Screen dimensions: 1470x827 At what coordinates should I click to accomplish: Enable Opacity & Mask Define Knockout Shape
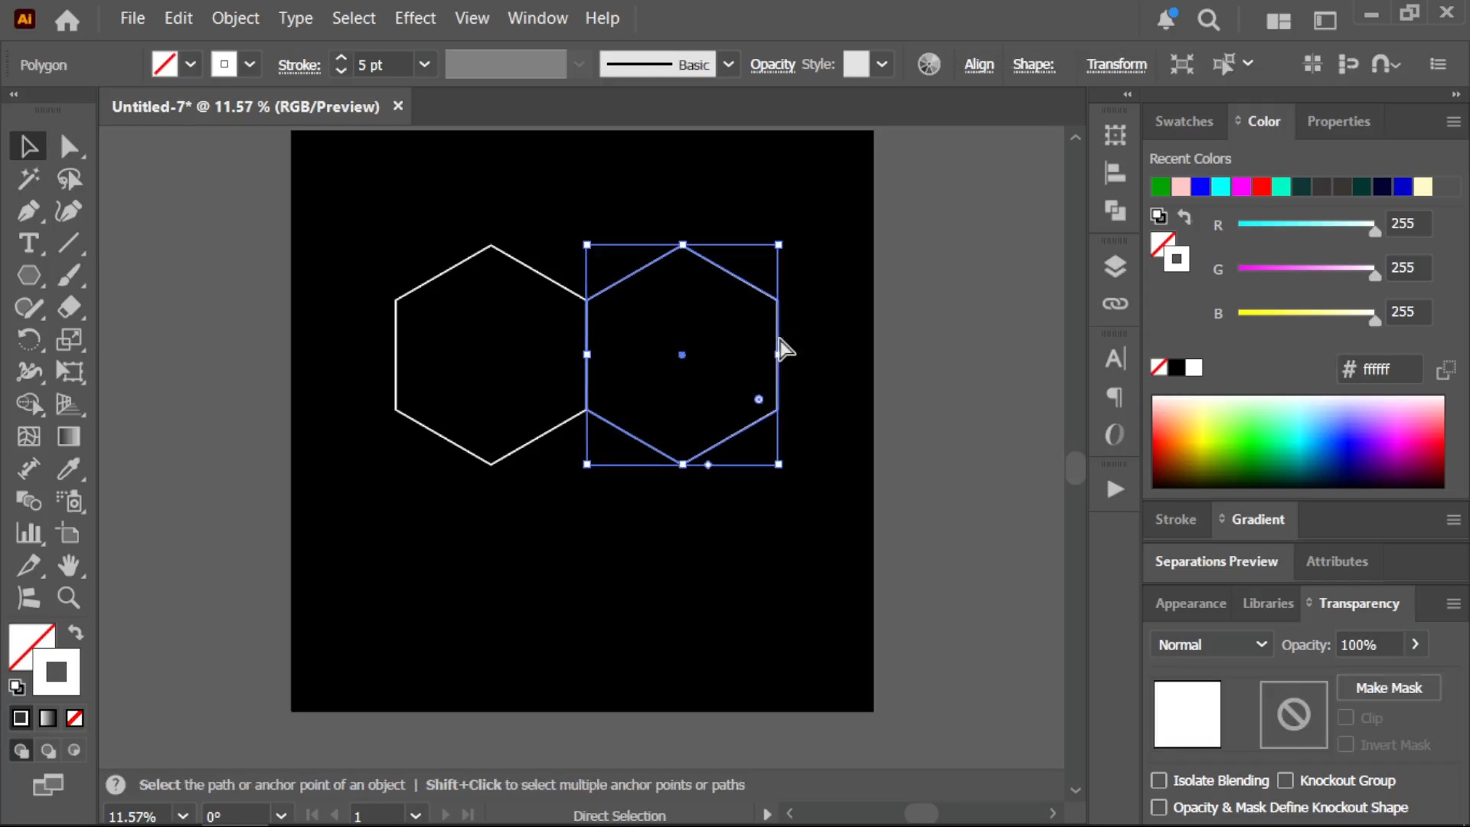point(1159,807)
